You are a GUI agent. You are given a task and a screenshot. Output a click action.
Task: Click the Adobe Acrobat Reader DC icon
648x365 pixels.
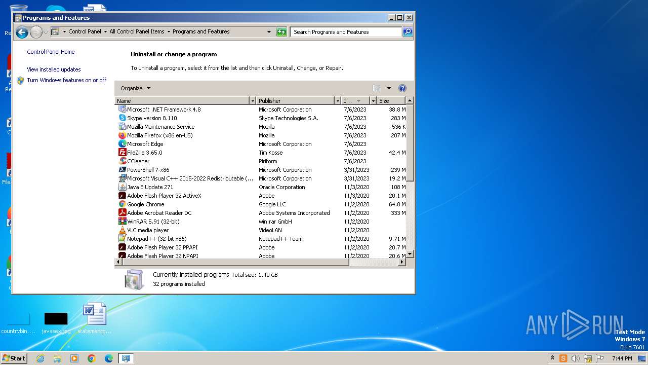coord(122,212)
